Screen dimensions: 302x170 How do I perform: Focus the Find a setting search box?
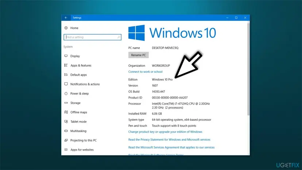point(92,37)
